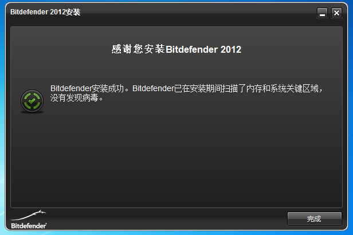The height and width of the screenshot is (235, 353).
Task: Click the title bar text Bitdefender 2012安装
Action: pos(45,12)
